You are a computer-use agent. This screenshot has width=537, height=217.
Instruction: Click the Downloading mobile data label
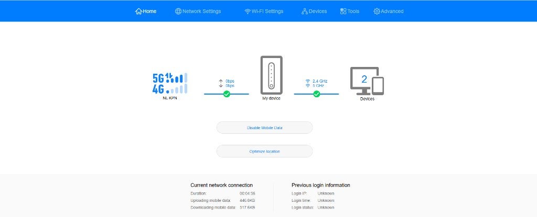click(x=213, y=208)
